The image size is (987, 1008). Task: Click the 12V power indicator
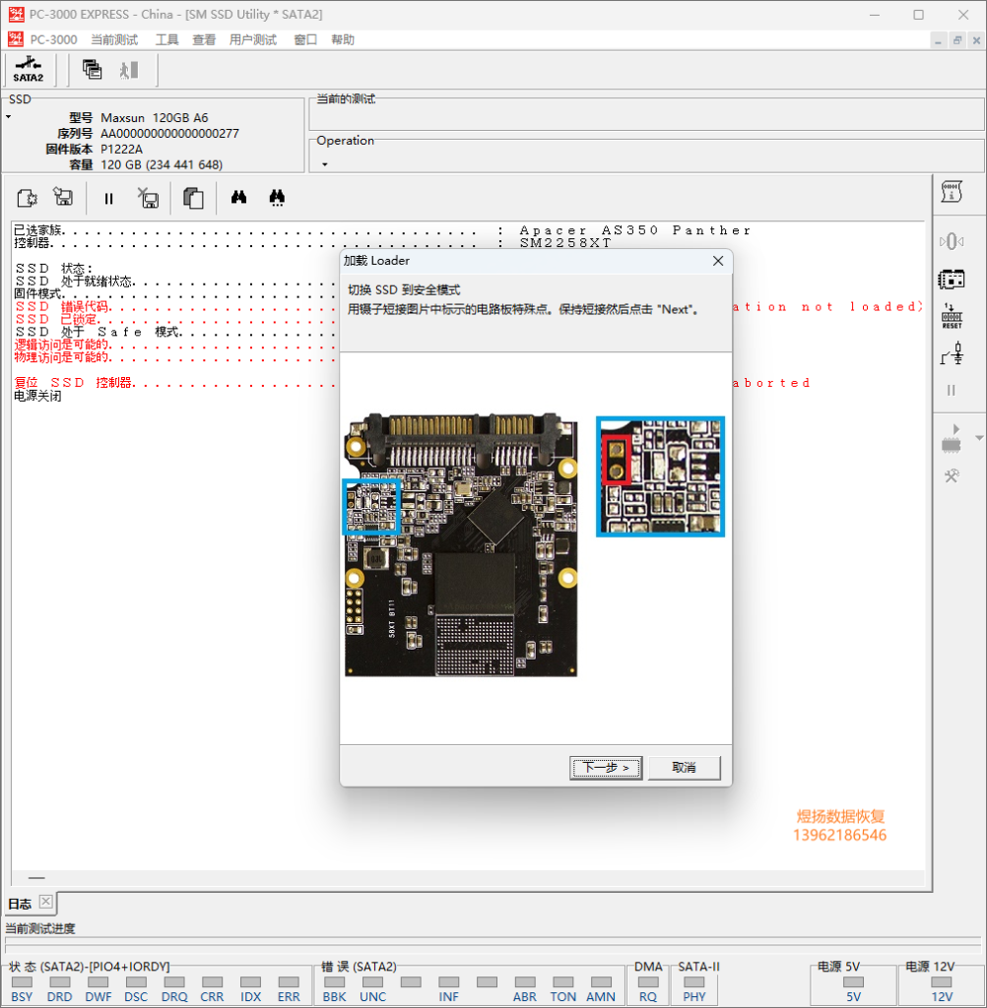[x=942, y=982]
